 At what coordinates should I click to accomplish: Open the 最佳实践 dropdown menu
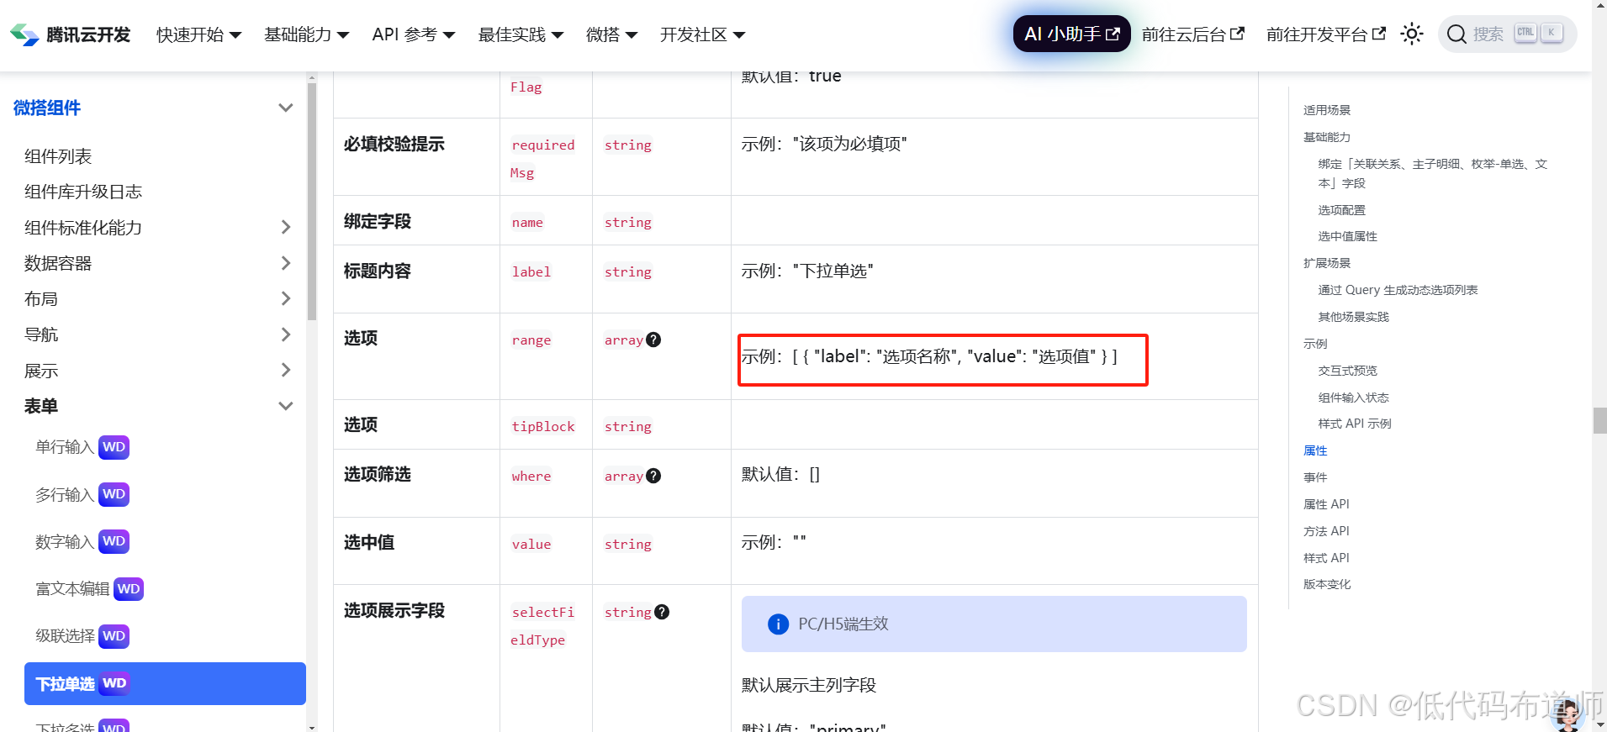coord(521,34)
